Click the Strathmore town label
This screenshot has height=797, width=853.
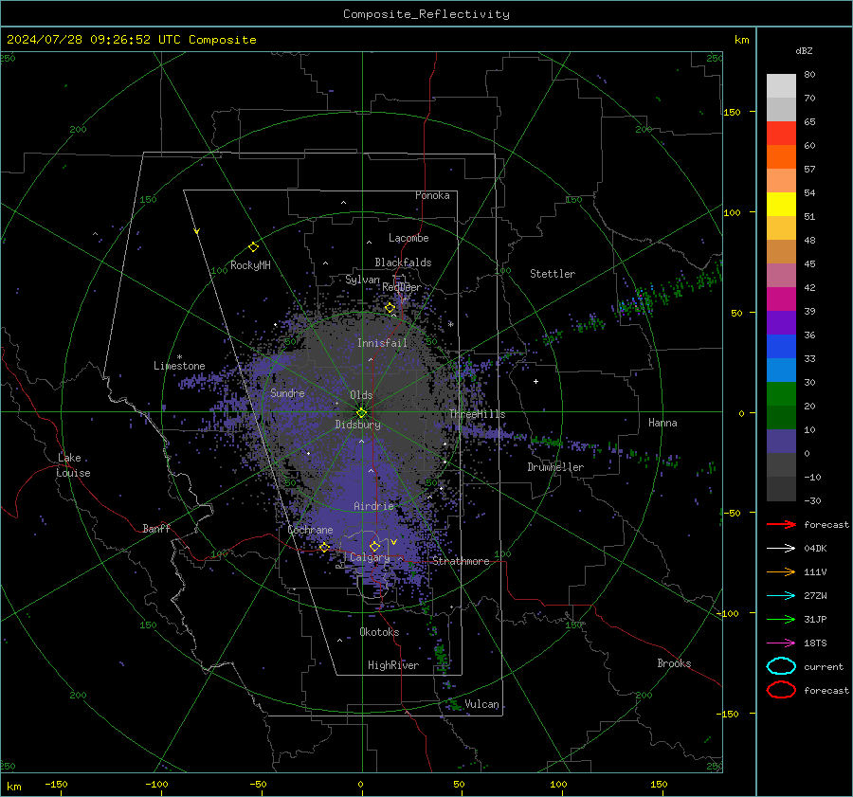tap(461, 561)
